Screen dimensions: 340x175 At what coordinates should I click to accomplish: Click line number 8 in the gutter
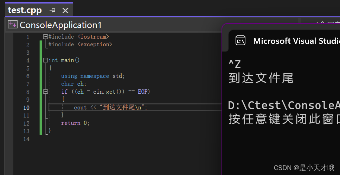click(28, 92)
